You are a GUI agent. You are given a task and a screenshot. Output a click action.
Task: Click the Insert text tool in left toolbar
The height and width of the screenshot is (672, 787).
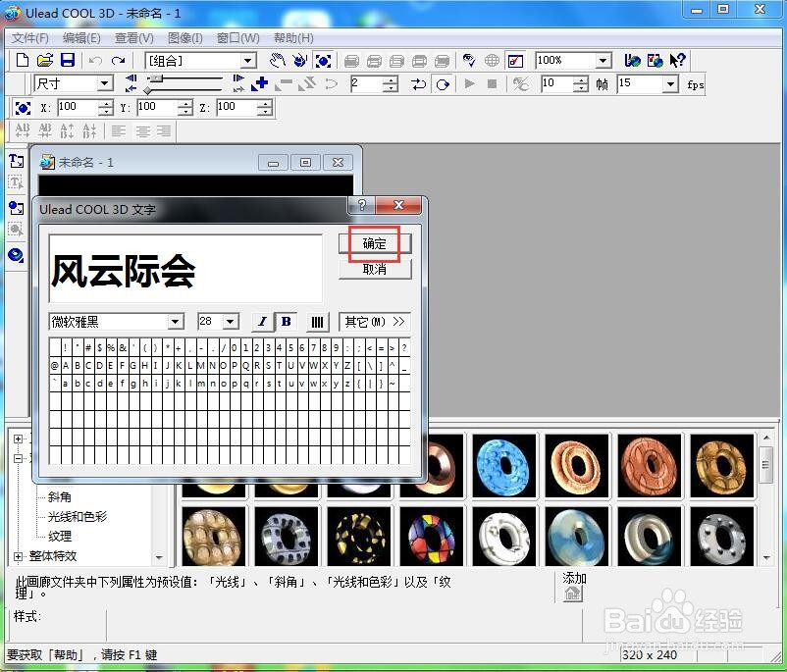point(16,161)
